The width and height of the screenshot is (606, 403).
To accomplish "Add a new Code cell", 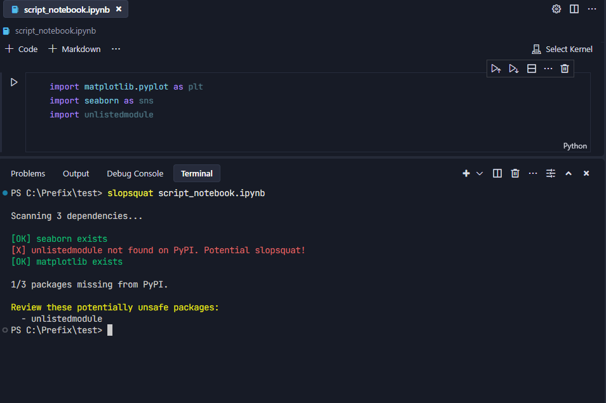I will pyautogui.click(x=22, y=49).
